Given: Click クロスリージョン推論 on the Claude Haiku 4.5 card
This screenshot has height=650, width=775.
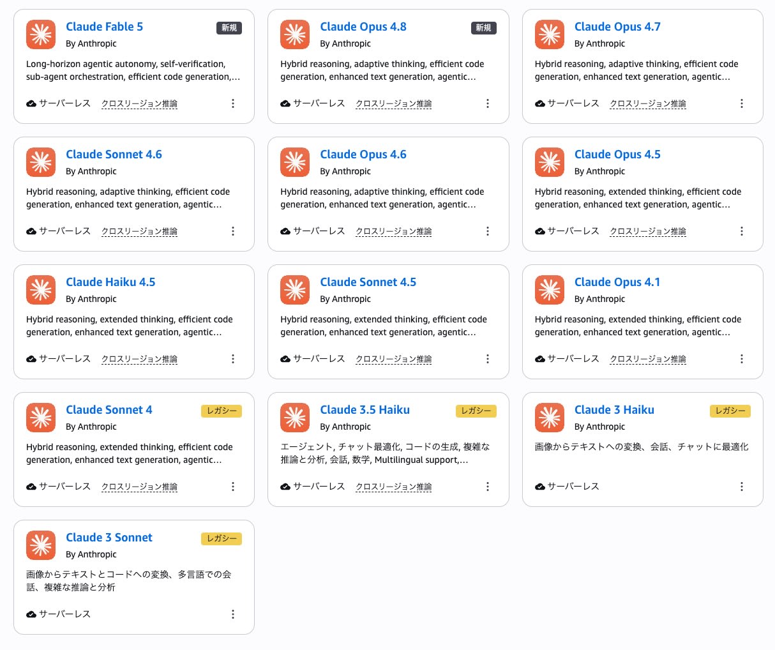Looking at the screenshot, I should click(x=140, y=359).
